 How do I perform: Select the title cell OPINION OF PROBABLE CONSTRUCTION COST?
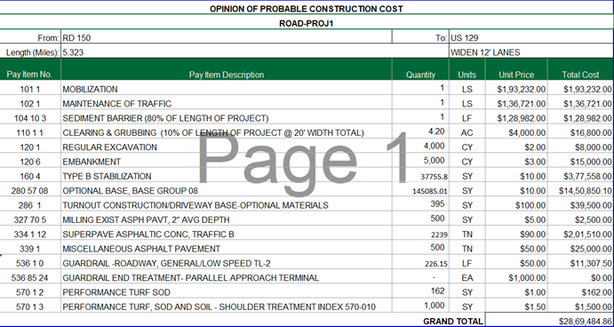click(x=307, y=9)
